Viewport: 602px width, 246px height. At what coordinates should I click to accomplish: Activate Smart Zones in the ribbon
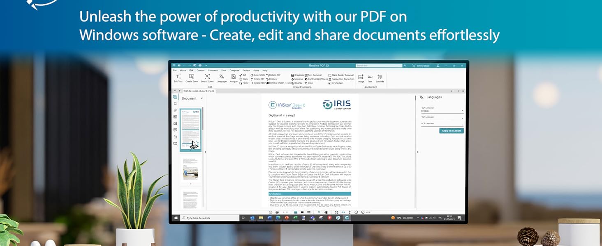207,78
